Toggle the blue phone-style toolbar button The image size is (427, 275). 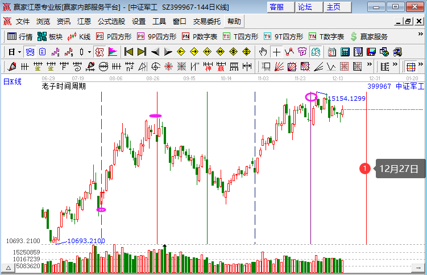coord(30,52)
